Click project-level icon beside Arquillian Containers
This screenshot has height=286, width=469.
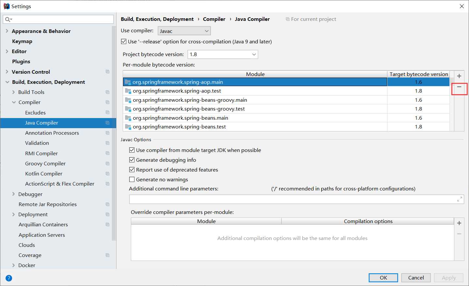107,225
